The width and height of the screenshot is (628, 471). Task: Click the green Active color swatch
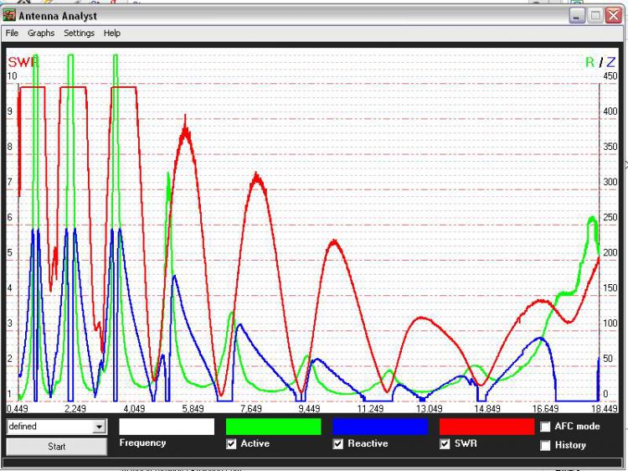274,427
